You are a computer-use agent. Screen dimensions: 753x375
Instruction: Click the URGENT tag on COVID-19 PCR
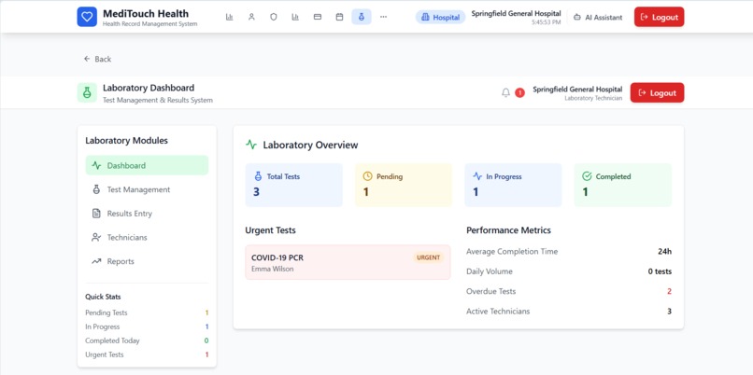coord(428,257)
